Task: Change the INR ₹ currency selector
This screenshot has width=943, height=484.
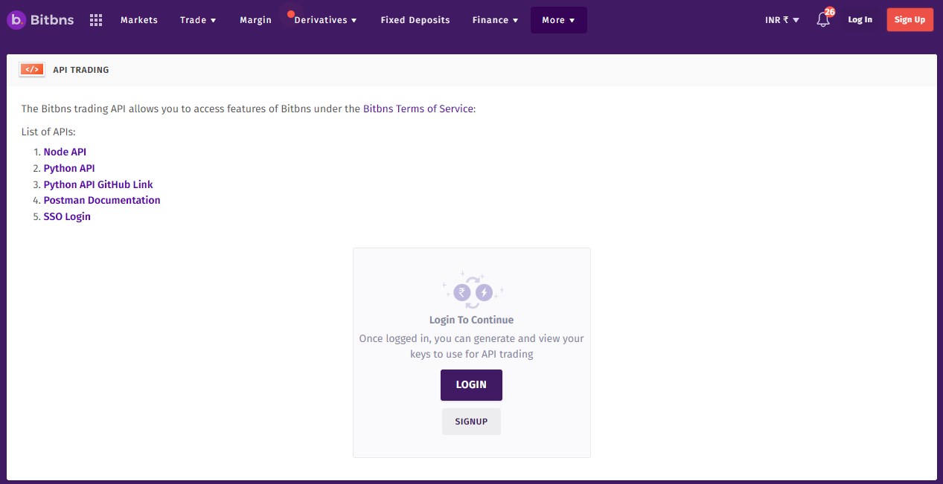Action: click(x=782, y=20)
